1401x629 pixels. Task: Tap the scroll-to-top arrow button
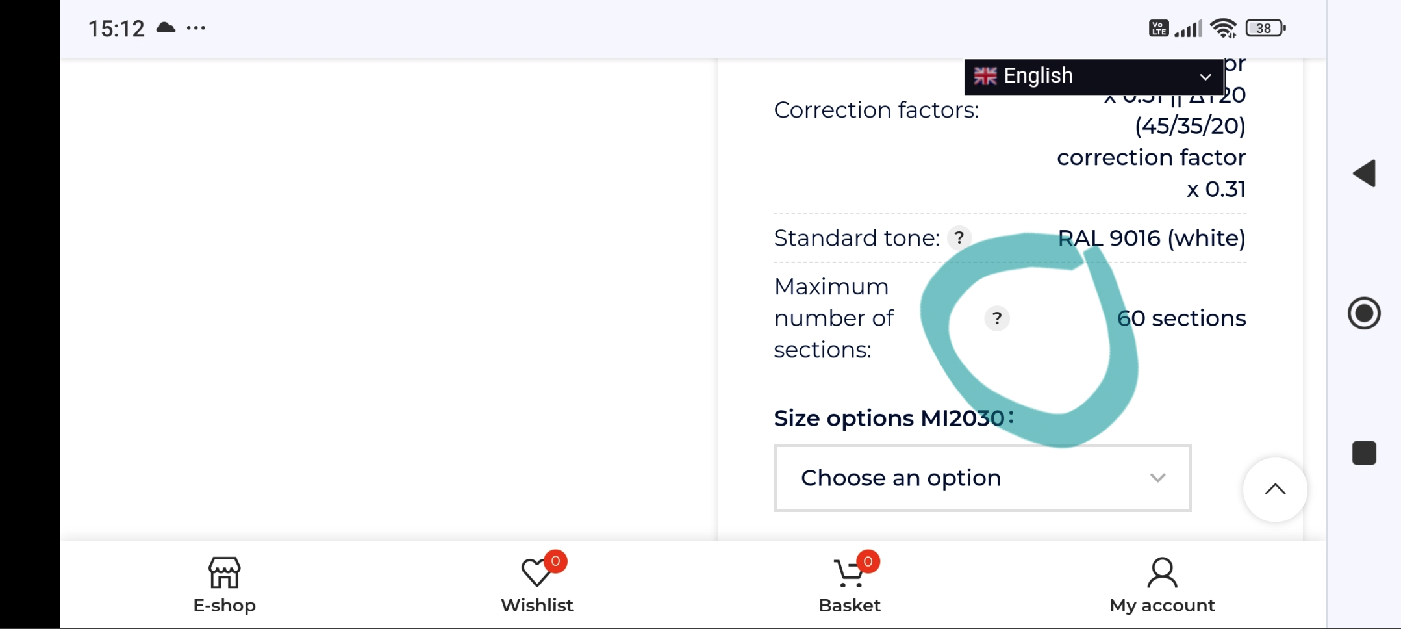(x=1275, y=489)
